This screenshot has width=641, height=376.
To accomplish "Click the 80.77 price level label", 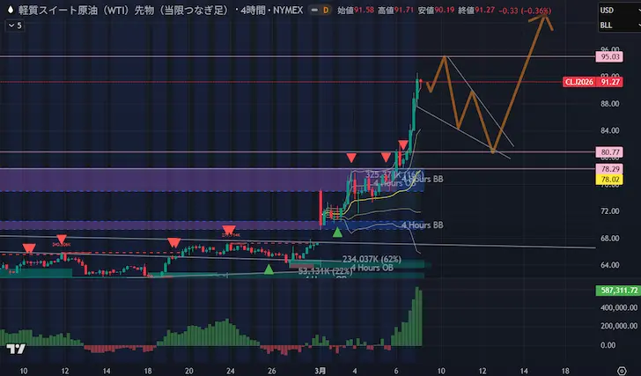I will pos(611,152).
